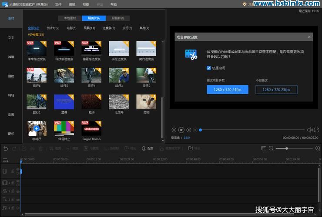This screenshot has height=217, width=322.
Task: Enter fullscreen preview mode
Action: click(317, 130)
